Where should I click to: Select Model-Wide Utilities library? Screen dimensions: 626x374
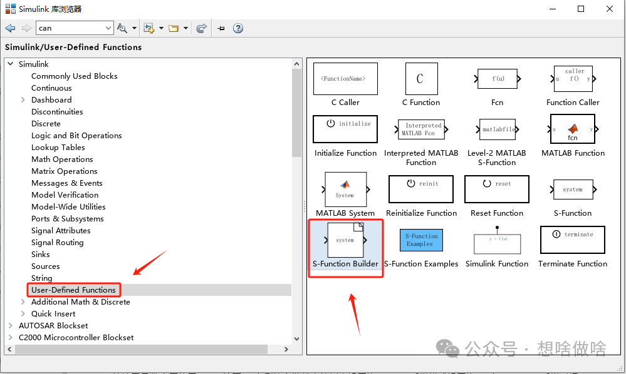(68, 207)
